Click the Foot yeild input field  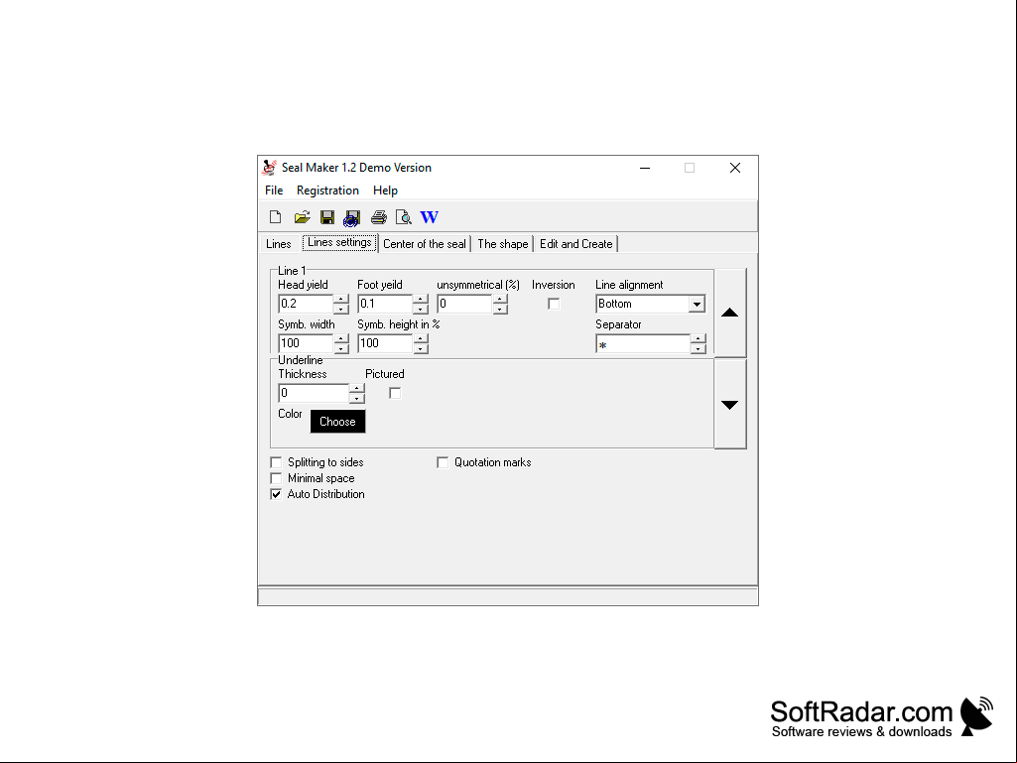(x=385, y=304)
